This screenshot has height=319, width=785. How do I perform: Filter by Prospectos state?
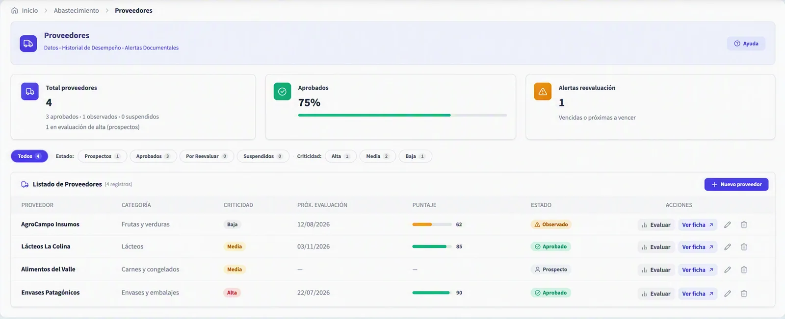coord(102,156)
